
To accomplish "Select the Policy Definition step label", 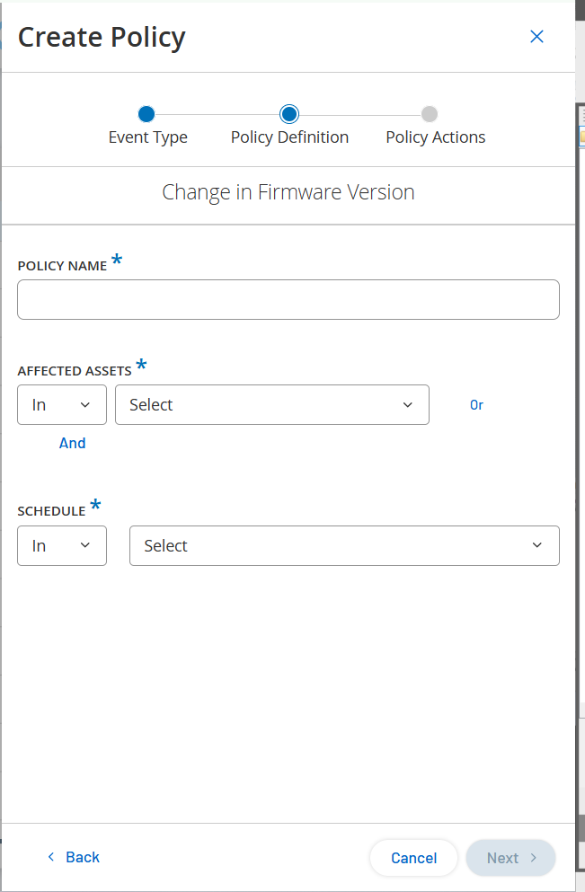I will [289, 137].
